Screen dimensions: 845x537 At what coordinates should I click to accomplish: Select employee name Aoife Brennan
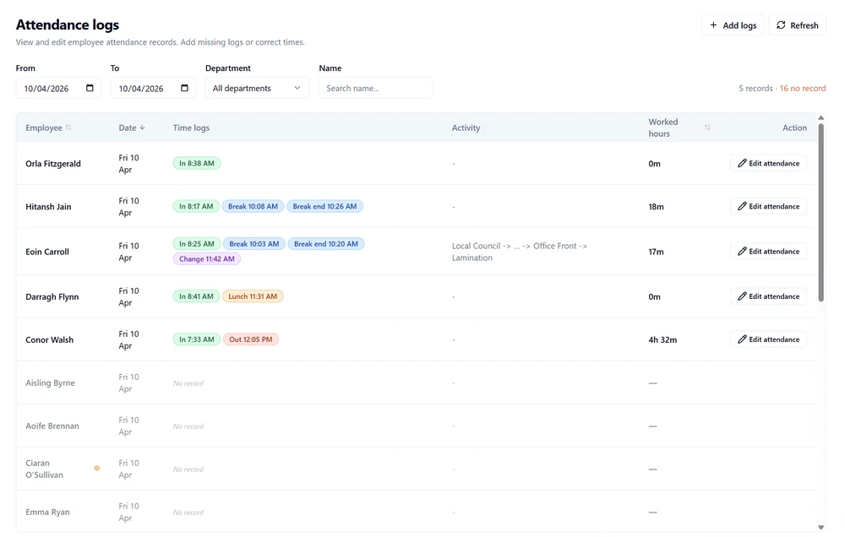(x=52, y=426)
